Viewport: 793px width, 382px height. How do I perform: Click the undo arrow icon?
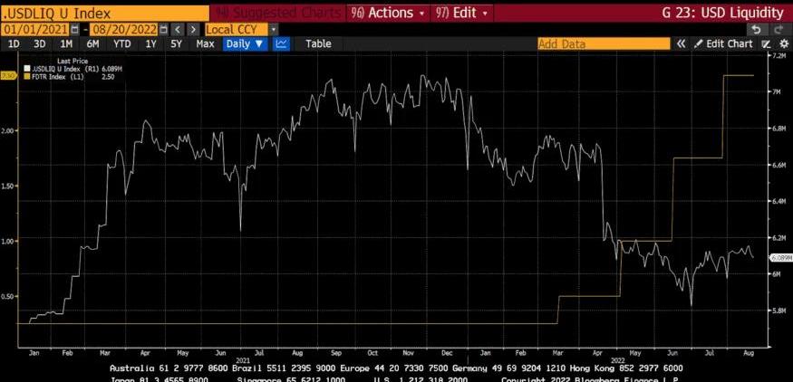coord(755,29)
